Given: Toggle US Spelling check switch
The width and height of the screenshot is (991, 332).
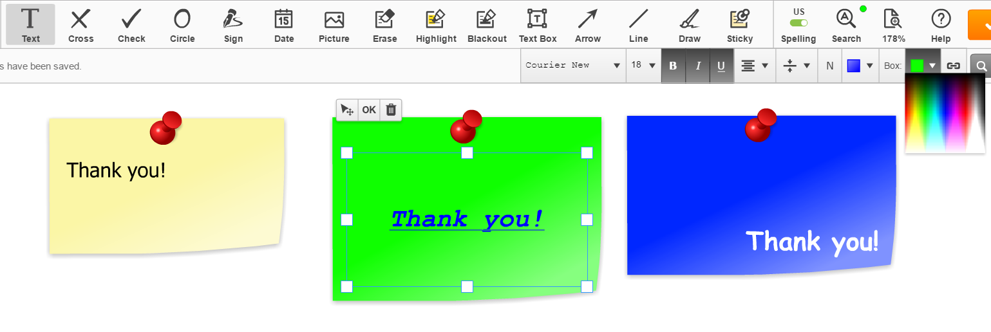Looking at the screenshot, I should pos(798,23).
